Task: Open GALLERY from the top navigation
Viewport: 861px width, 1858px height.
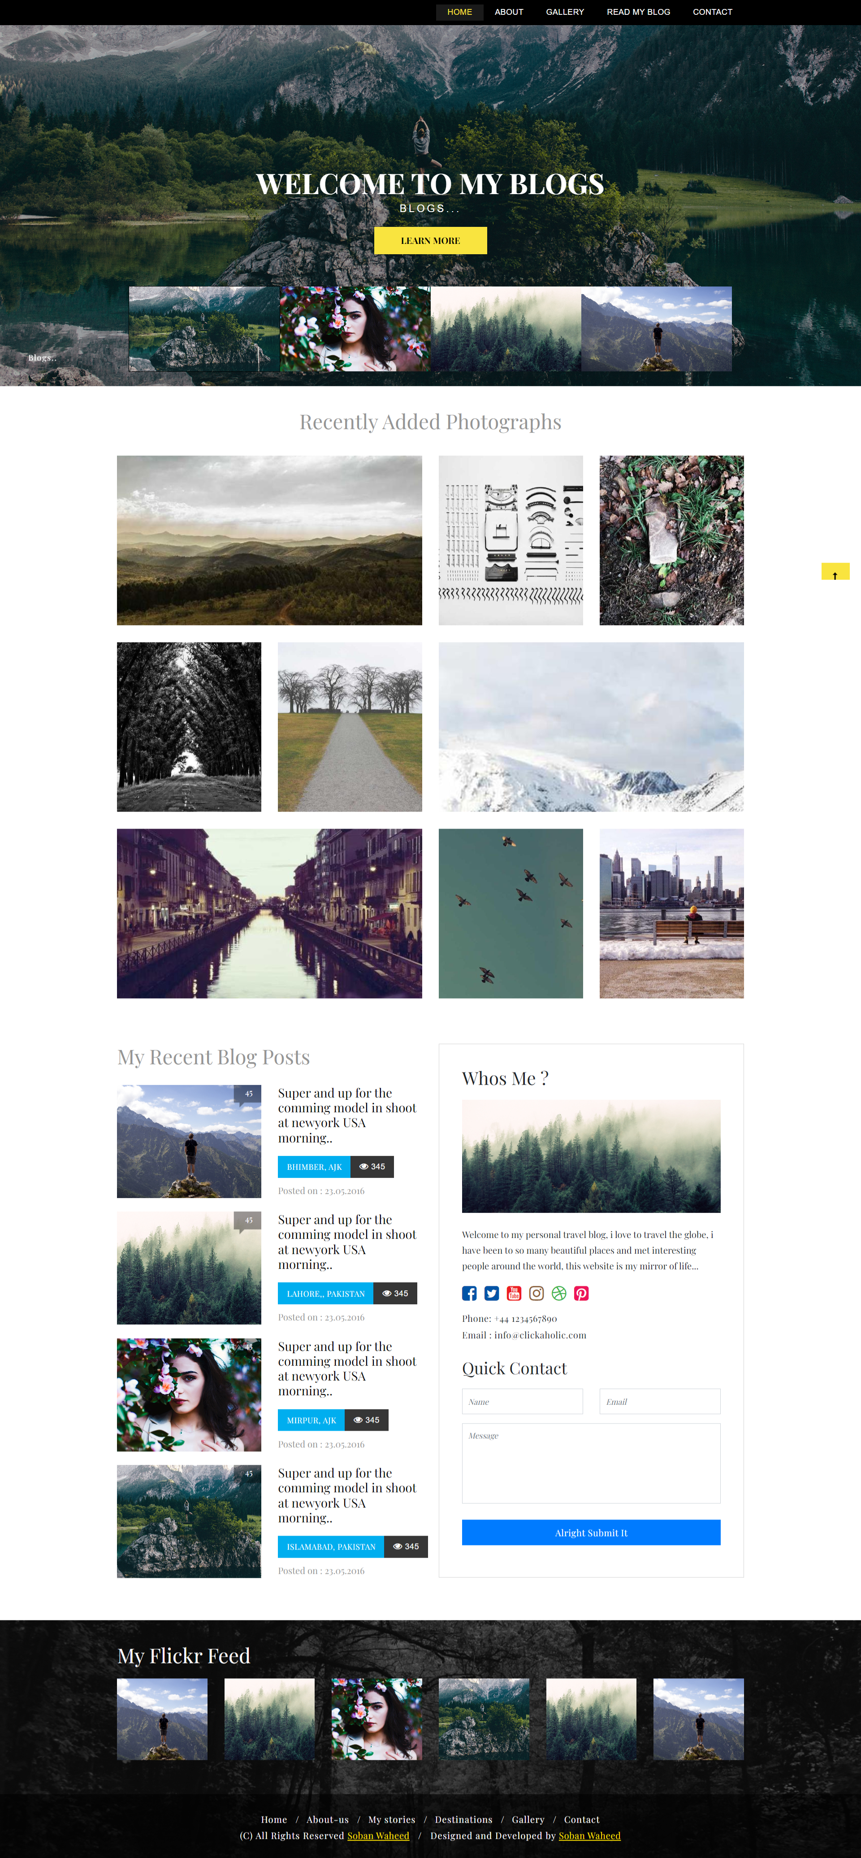Action: [565, 12]
